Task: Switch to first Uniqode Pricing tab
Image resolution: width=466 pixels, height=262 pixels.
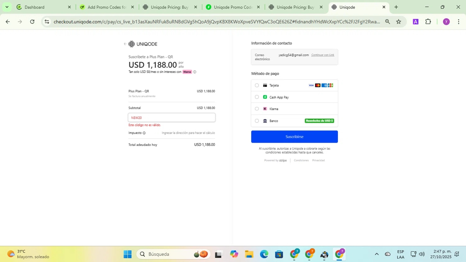Action: [169, 7]
